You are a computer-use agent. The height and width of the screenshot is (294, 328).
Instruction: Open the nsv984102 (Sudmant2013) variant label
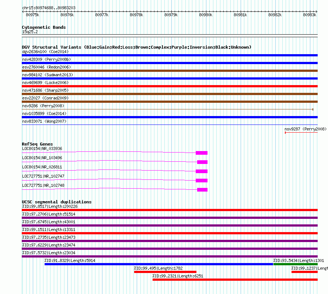coord(48,75)
